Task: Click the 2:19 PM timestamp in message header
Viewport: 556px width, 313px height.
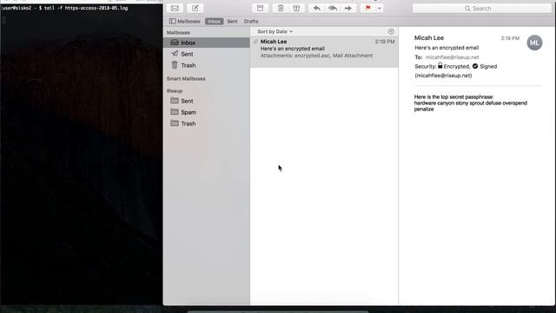Action: pyautogui.click(x=510, y=38)
